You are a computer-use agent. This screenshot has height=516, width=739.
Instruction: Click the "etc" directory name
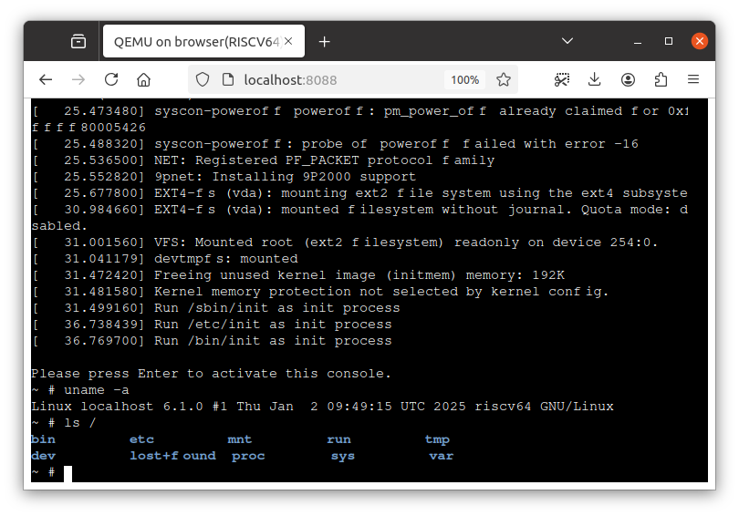[x=141, y=439]
